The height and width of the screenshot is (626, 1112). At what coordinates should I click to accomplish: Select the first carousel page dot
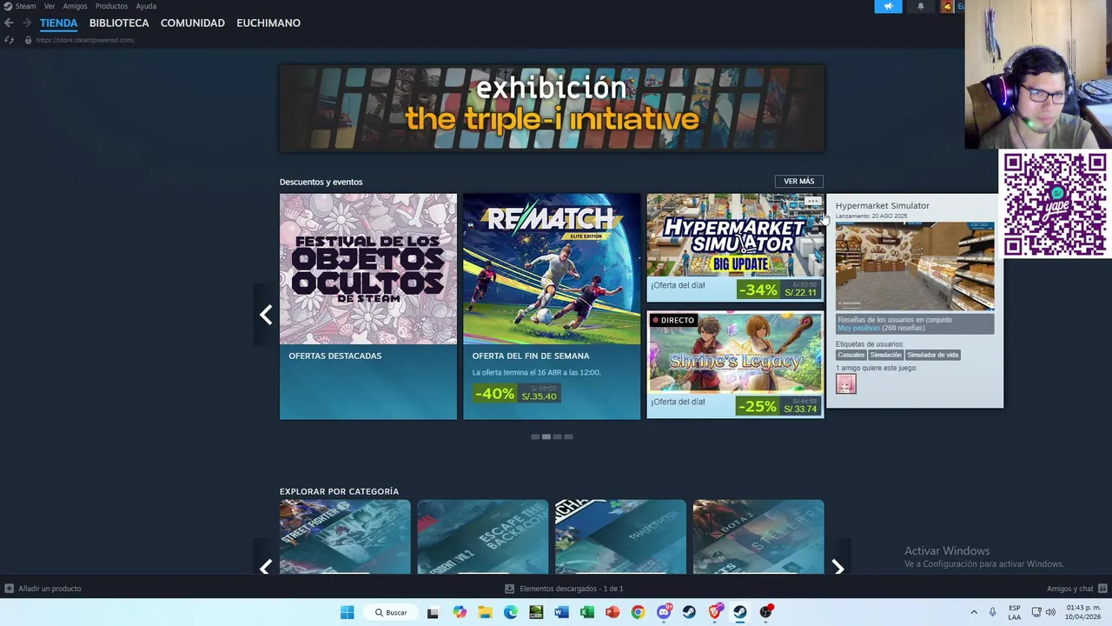tap(535, 436)
